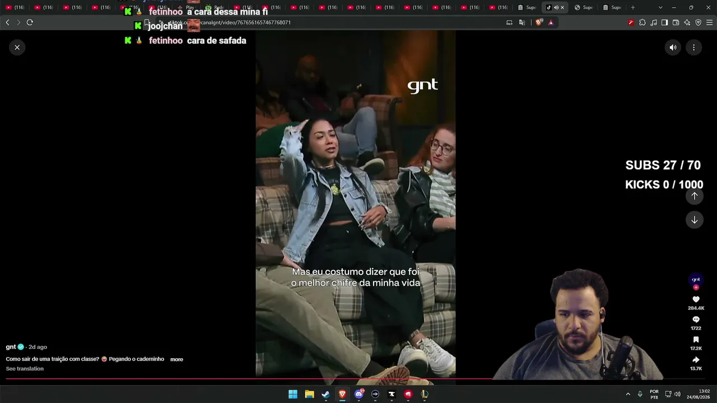The height and width of the screenshot is (403, 717).
Task: Open Discord from the taskbar
Action: [x=359, y=394]
